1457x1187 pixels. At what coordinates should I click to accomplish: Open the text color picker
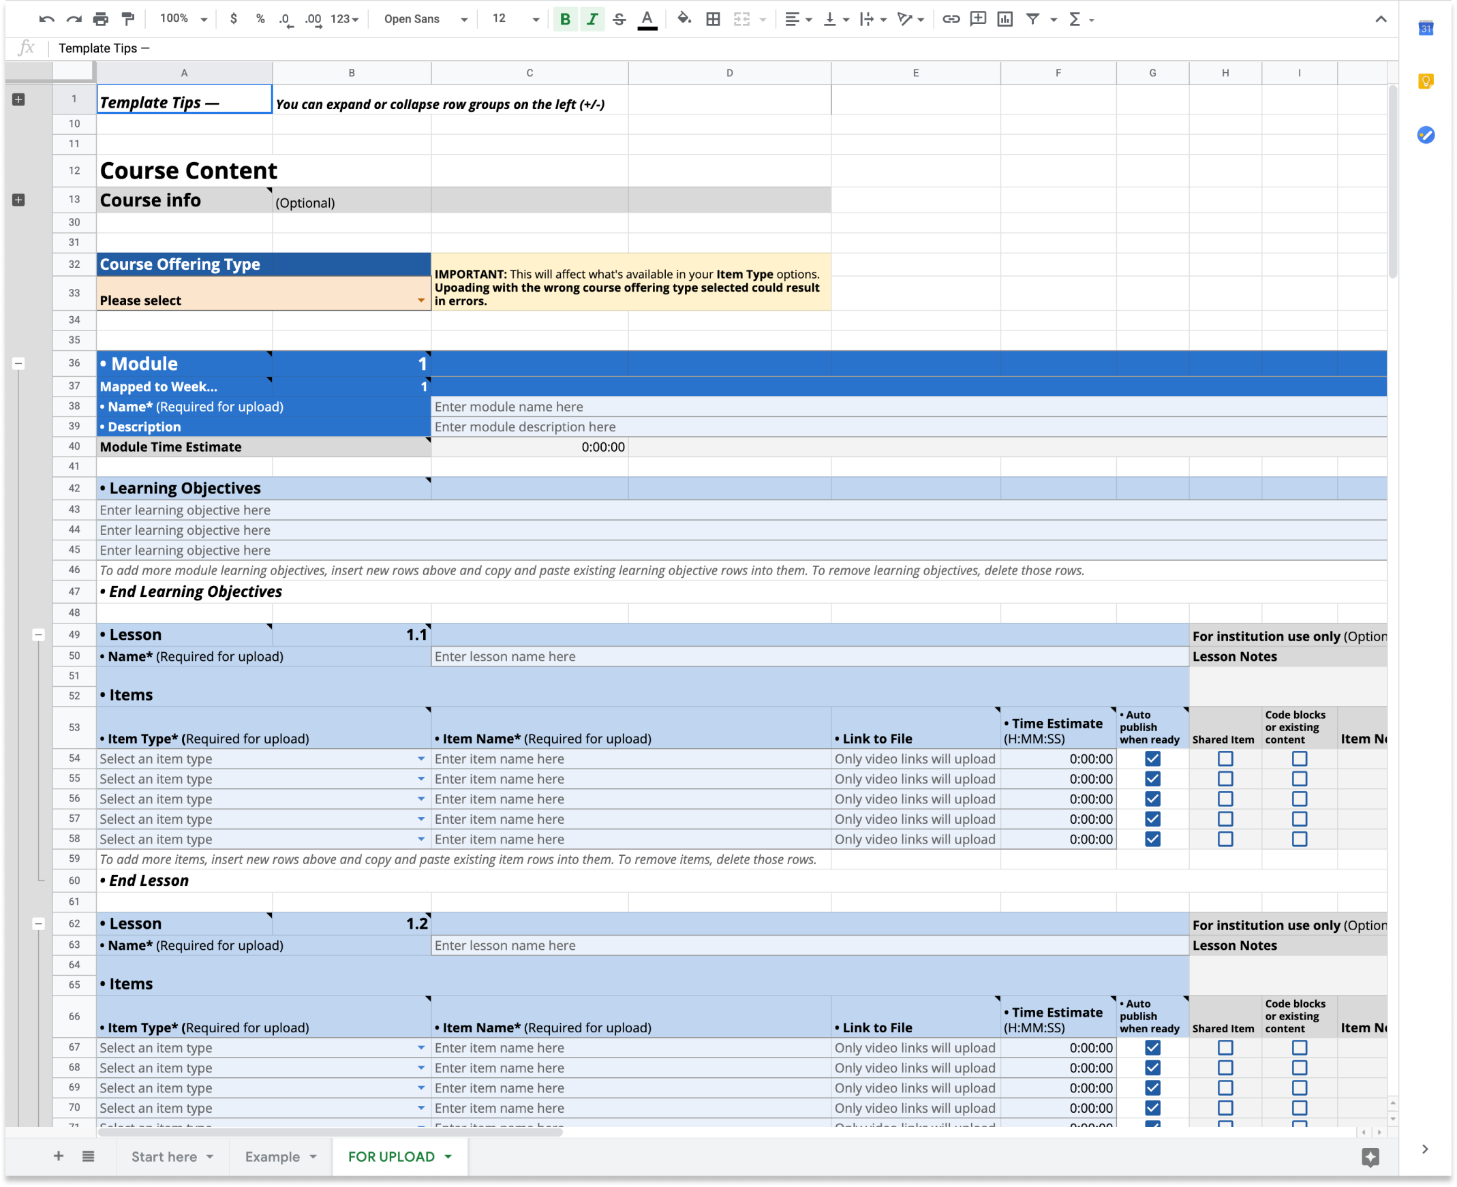tap(647, 19)
